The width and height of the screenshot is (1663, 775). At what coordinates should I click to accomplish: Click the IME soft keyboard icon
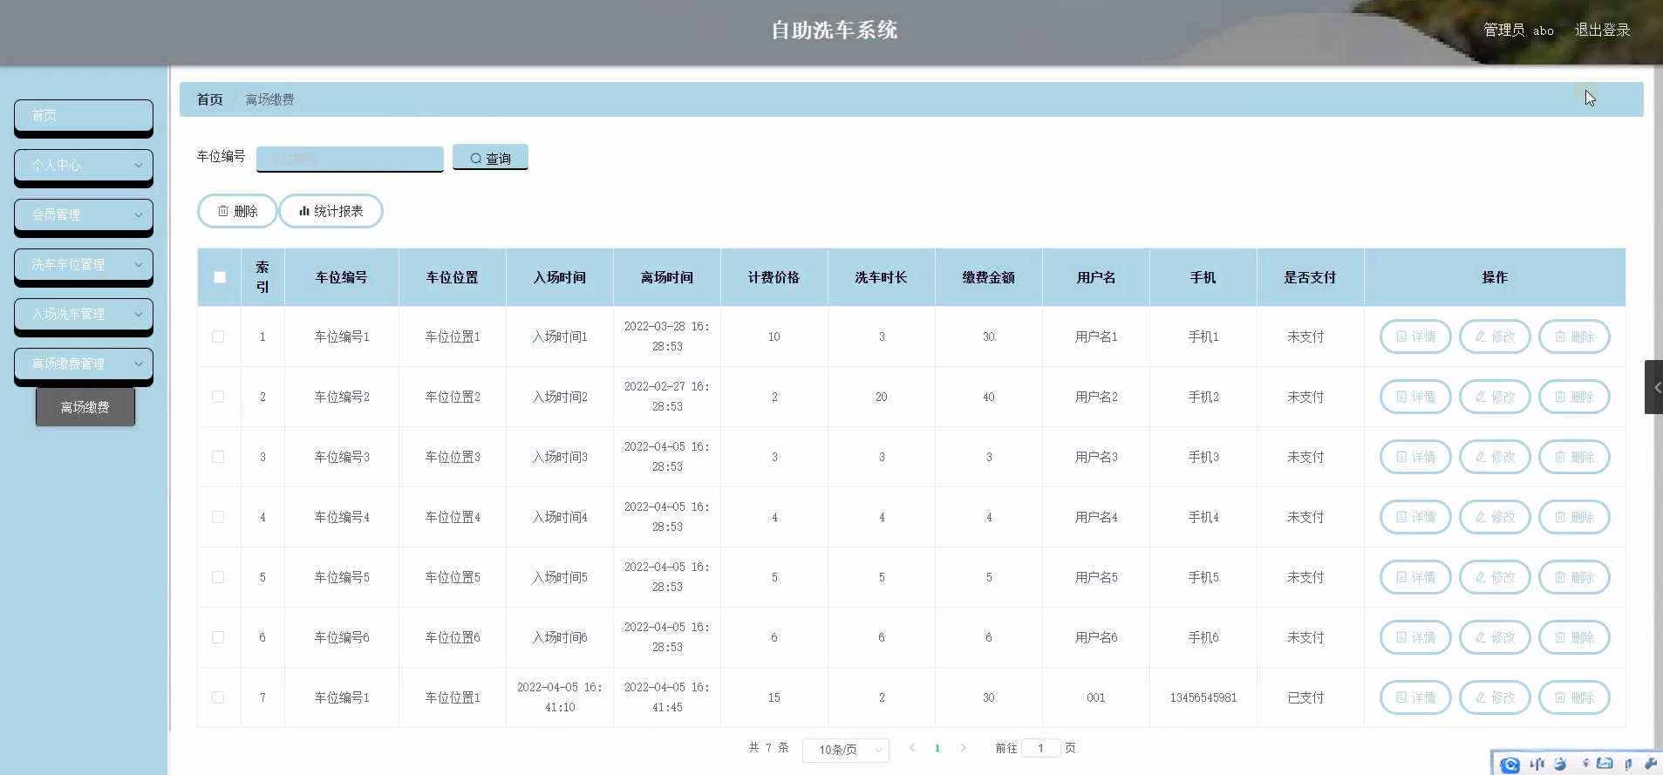1605,764
